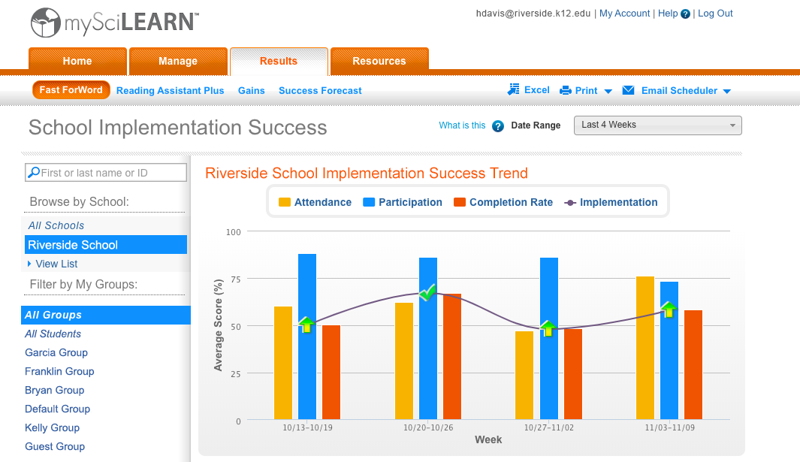Click the Email Scheduler text link
The image size is (800, 462).
679,90
